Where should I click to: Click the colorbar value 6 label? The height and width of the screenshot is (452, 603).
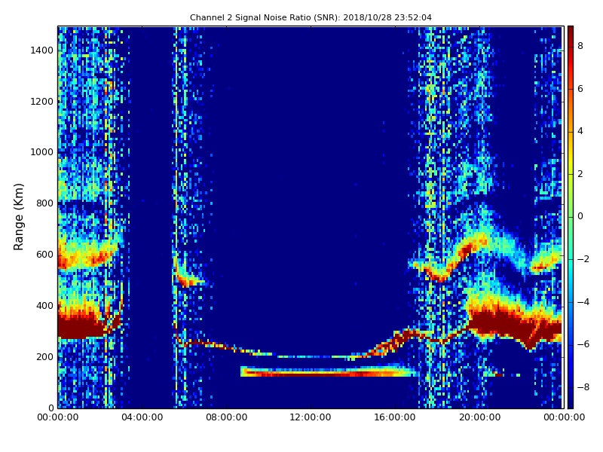(580, 89)
